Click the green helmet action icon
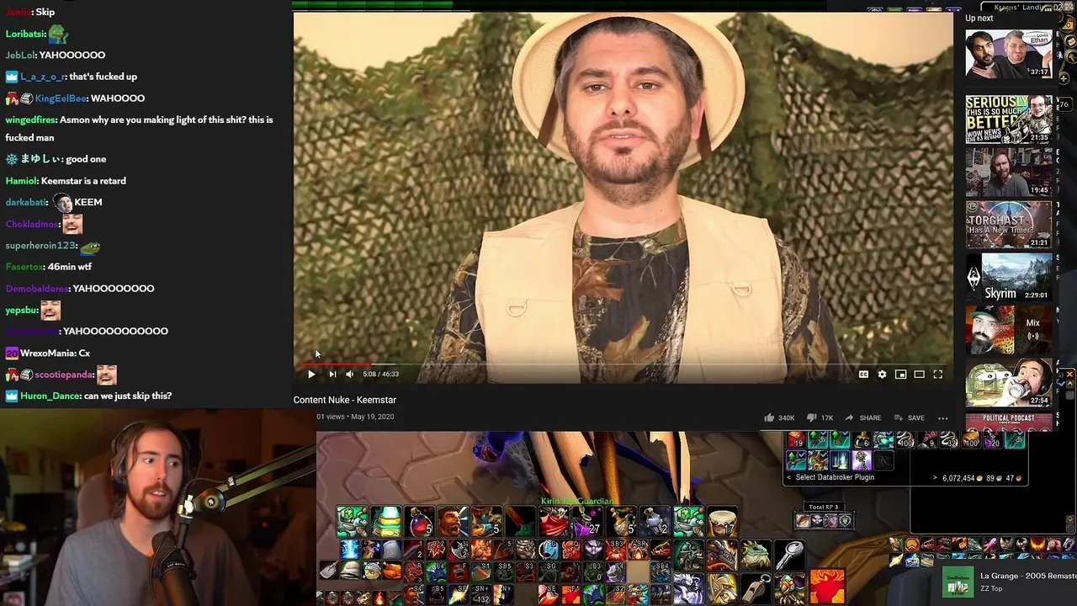The width and height of the screenshot is (1077, 606). pos(688,555)
